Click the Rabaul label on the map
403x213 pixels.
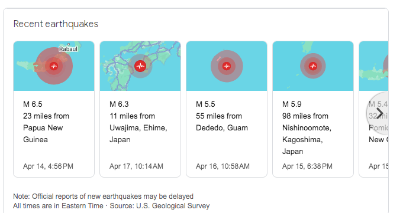pos(68,49)
